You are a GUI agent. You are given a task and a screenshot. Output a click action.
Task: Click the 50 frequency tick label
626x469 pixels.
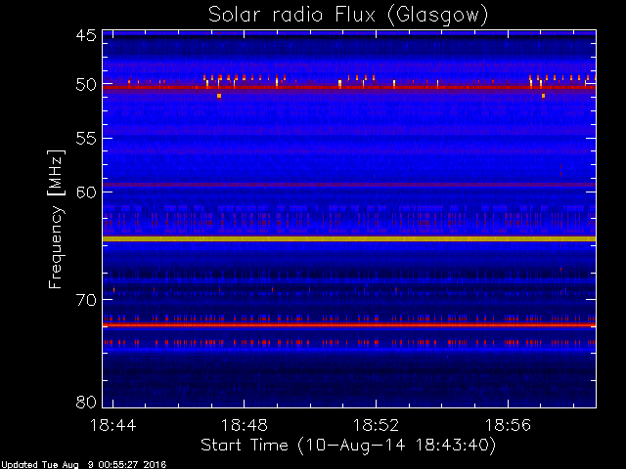click(86, 85)
